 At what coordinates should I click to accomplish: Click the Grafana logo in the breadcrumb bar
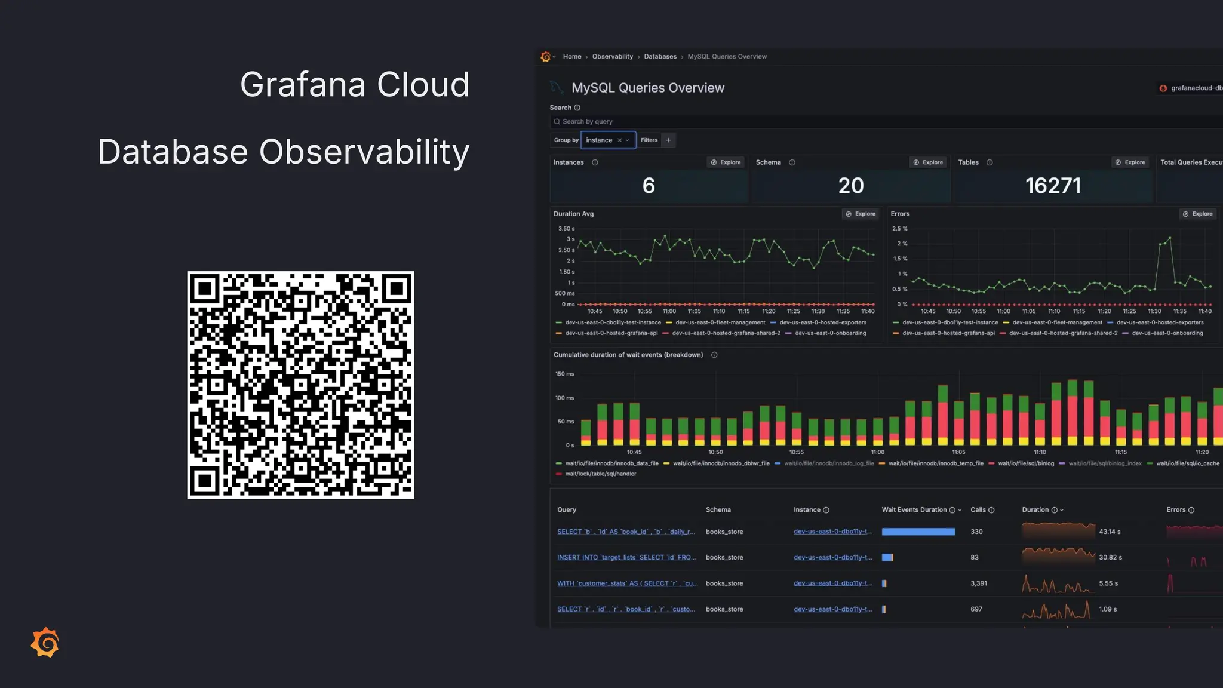tap(545, 57)
